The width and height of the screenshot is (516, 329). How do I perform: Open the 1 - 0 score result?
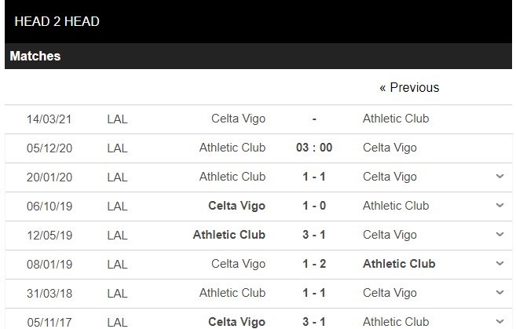(314, 206)
